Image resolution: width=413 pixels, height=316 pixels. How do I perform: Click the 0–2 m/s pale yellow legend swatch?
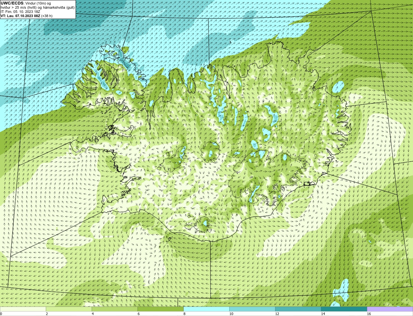pyautogui.click(x=23, y=309)
